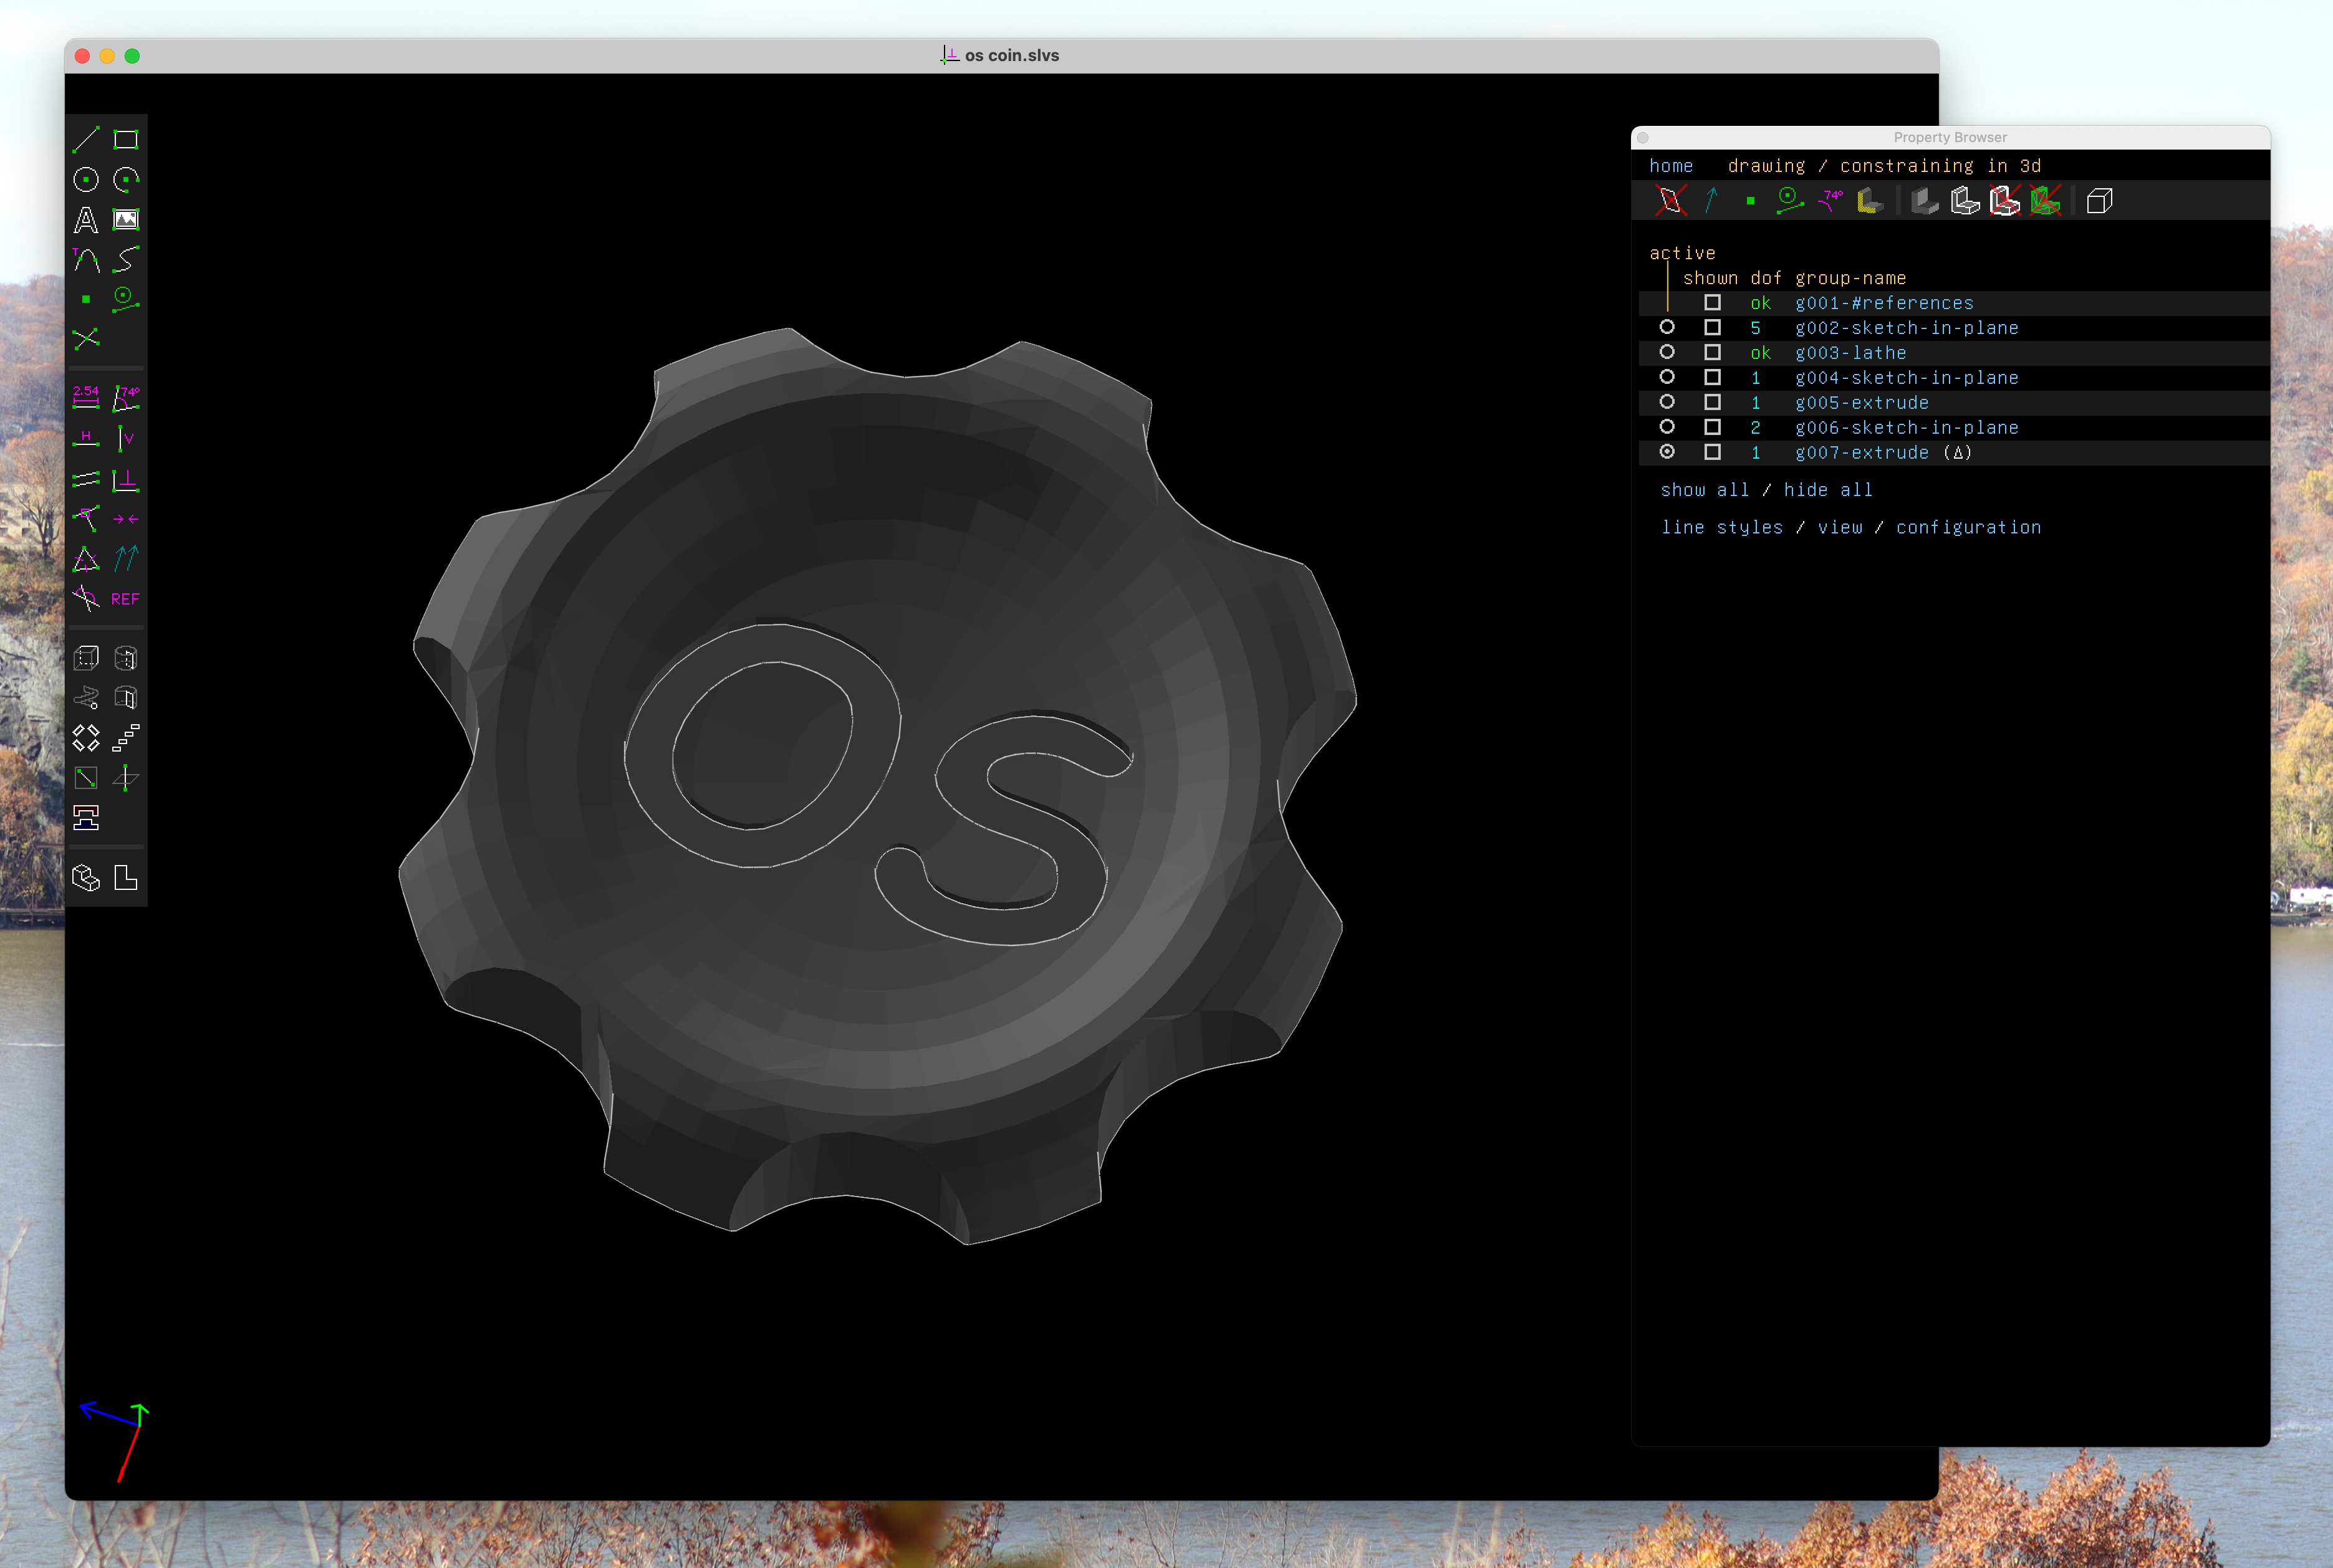Image resolution: width=2333 pixels, height=1568 pixels.
Task: Toggle normals arrow visibility icon
Action: [x=1712, y=201]
